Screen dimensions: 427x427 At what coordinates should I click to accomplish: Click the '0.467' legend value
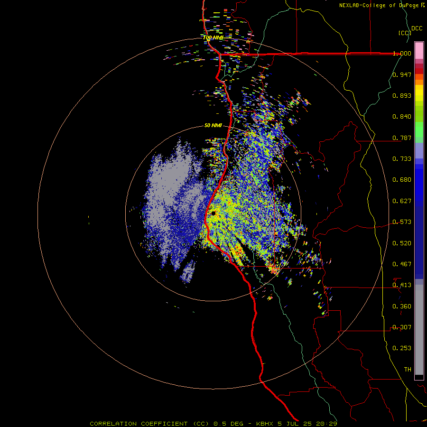(402, 264)
